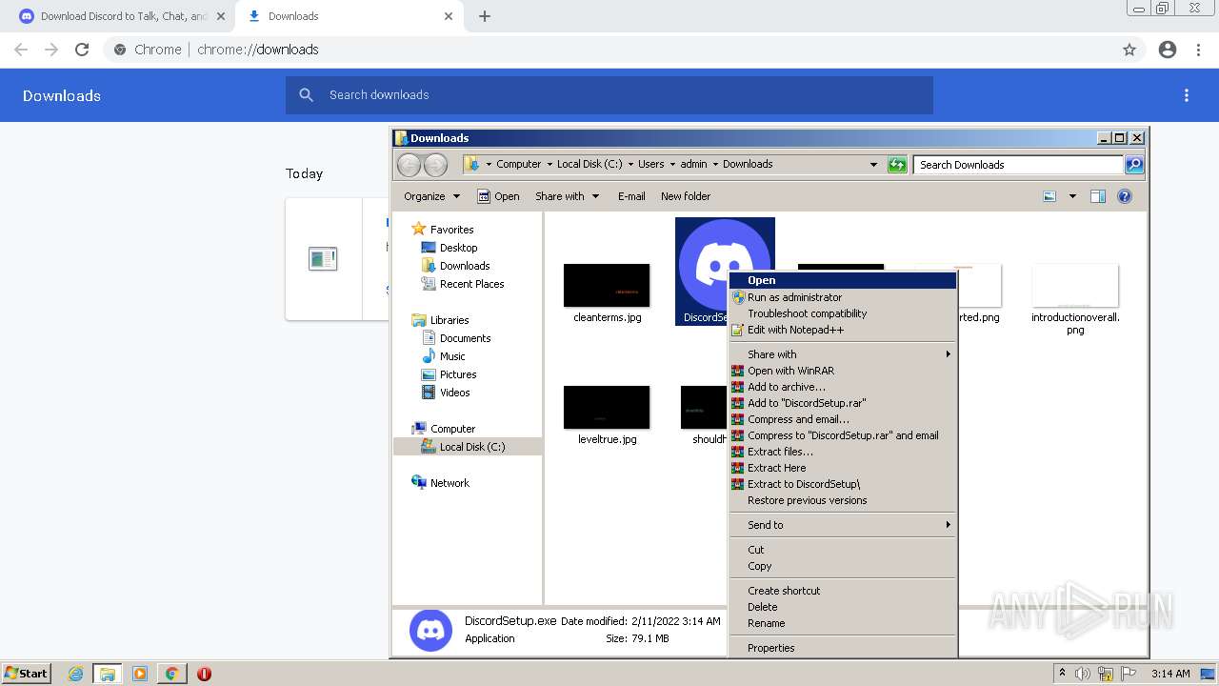
Task: Choose Open in context menu
Action: (x=843, y=280)
